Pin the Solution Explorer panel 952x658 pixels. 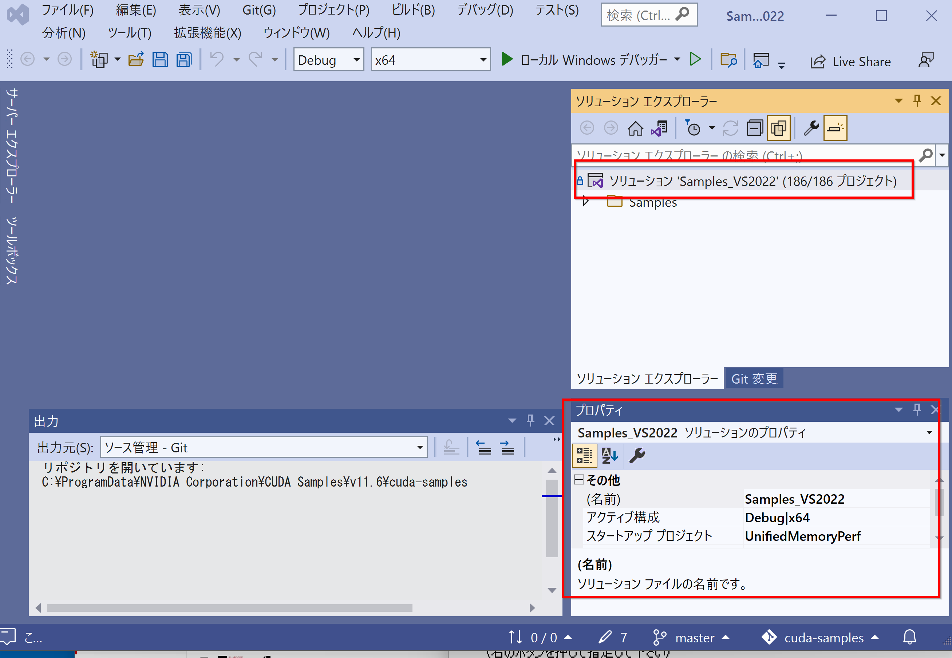point(917,100)
